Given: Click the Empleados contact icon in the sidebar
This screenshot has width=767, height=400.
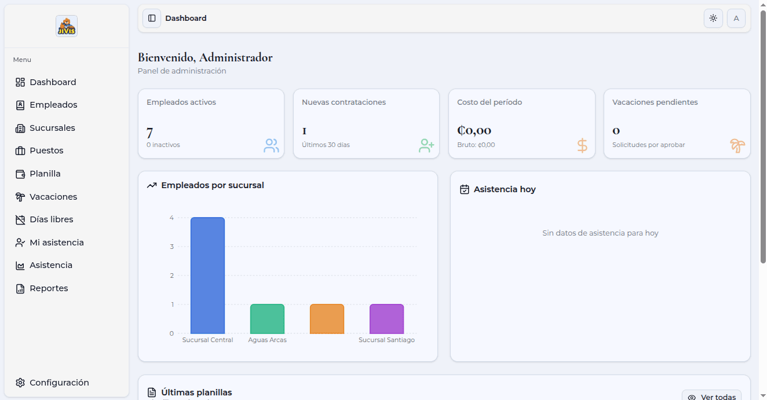Looking at the screenshot, I should (x=20, y=105).
